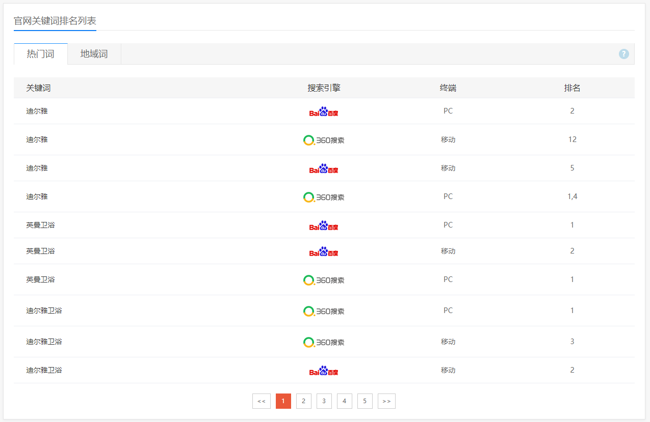Click the 关键词 column header
This screenshot has height=422, width=650.
point(38,88)
